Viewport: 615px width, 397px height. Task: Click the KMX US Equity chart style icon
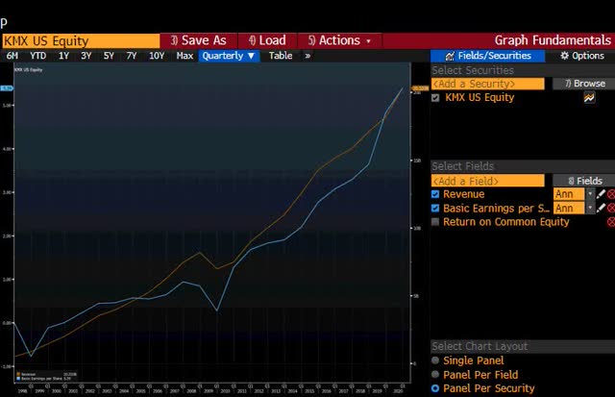coord(589,98)
